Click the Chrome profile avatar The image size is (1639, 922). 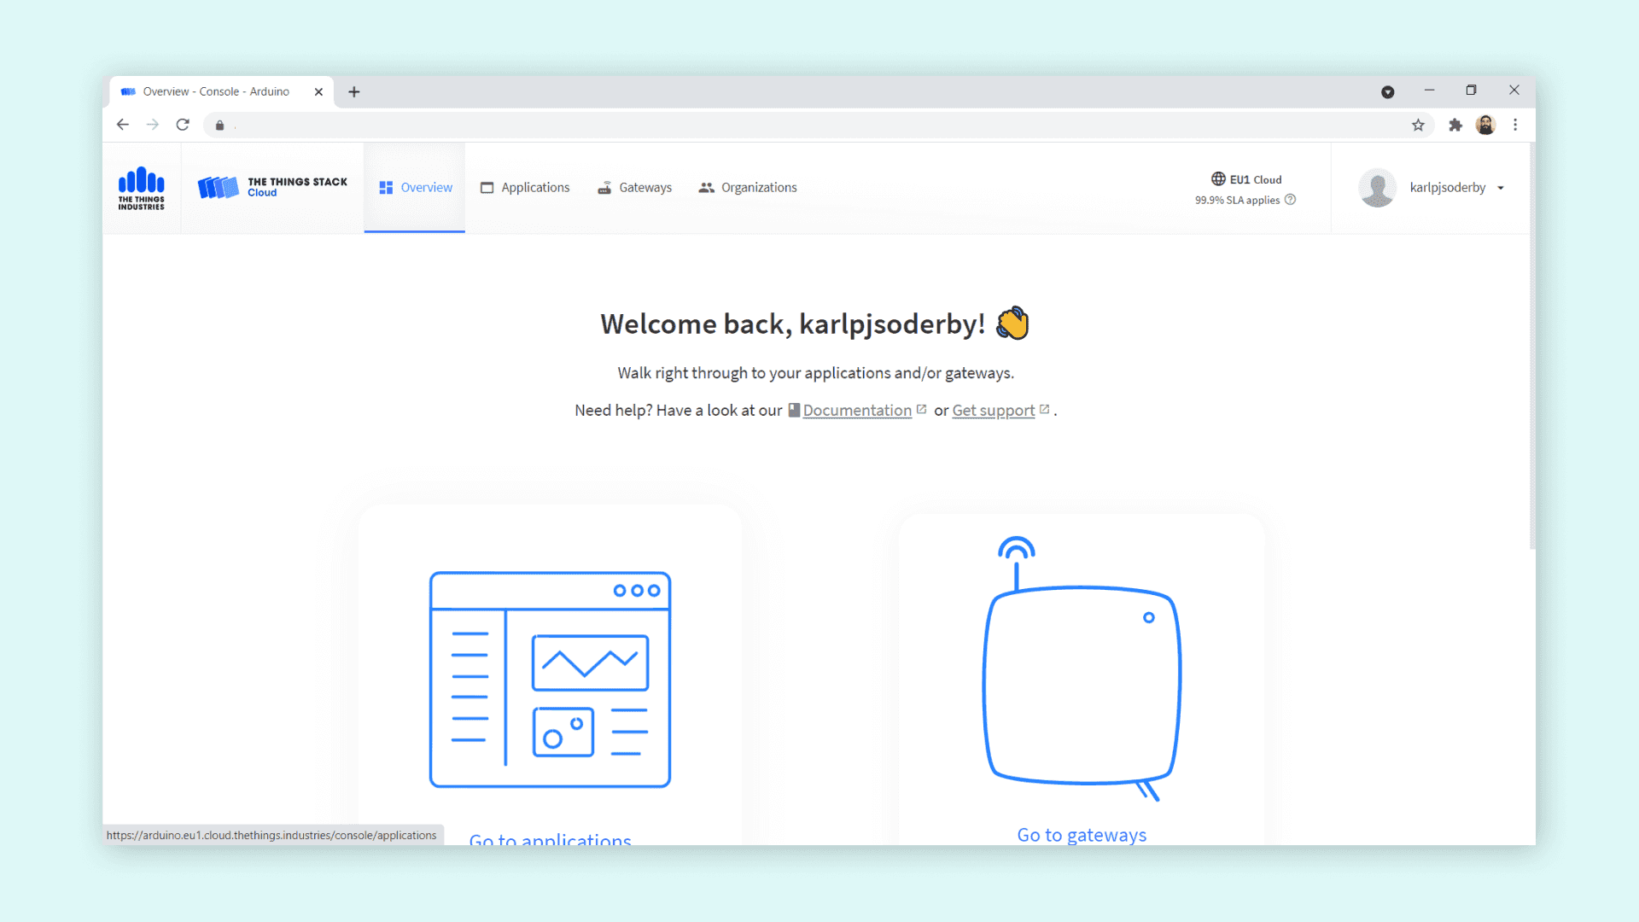(1485, 125)
